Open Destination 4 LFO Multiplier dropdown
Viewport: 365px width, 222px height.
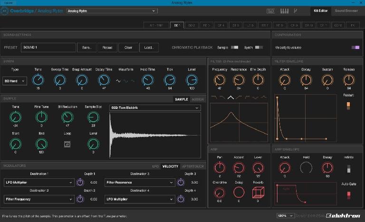140,199
